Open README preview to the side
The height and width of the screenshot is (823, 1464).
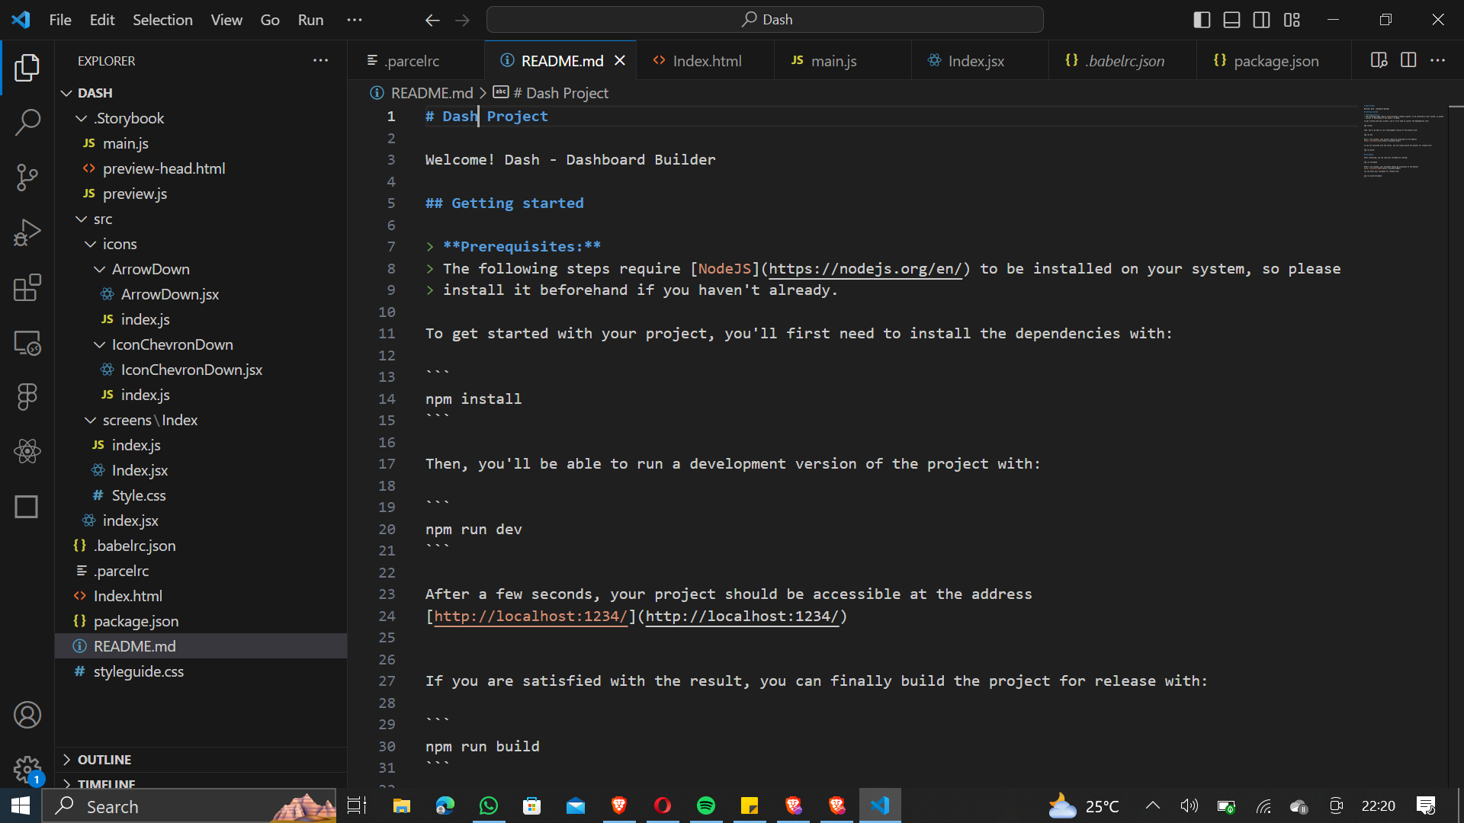pyautogui.click(x=1379, y=60)
